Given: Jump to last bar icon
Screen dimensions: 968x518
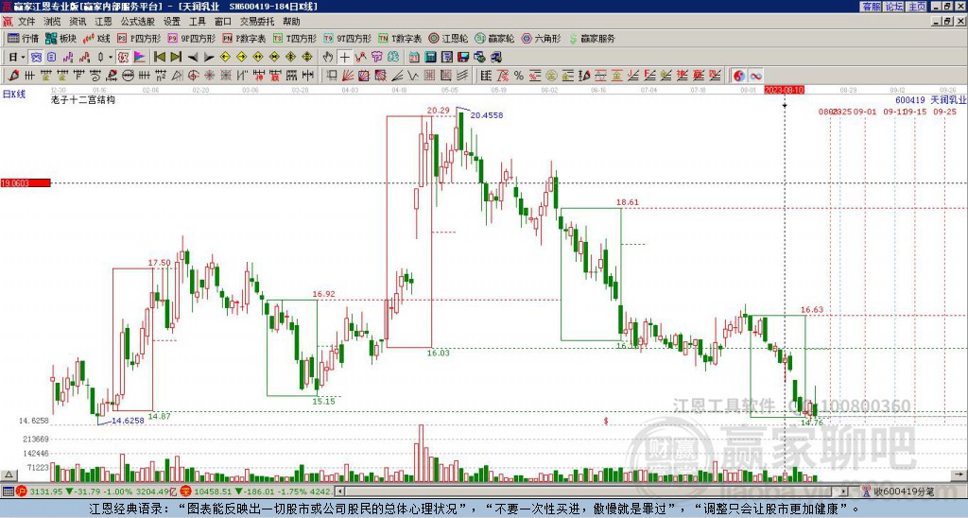Looking at the screenshot, I should point(175,58).
